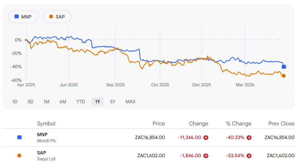The width and height of the screenshot is (302, 166).
Task: Open the Sappi Ltd stock link
Action: point(46,155)
